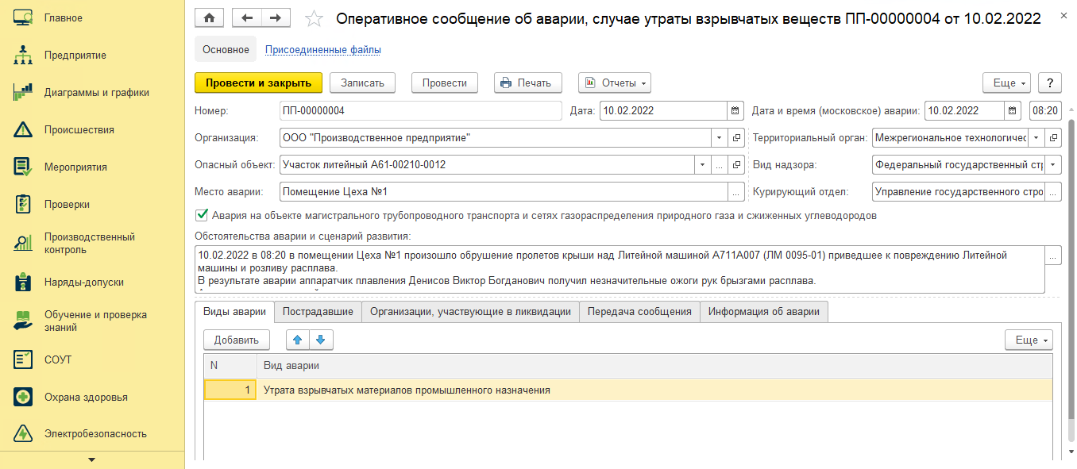
Task: Open the Проверки clipboard icon
Action: (x=22, y=204)
